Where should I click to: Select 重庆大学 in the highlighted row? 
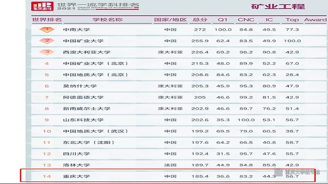pos(76,176)
